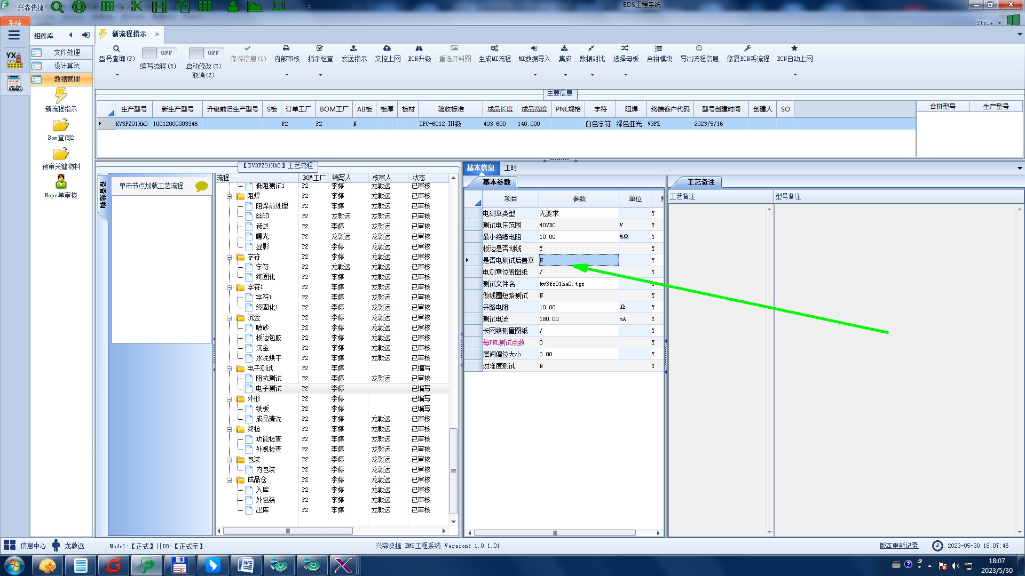
Task: Open the 版本更新记录 link
Action: click(x=898, y=546)
